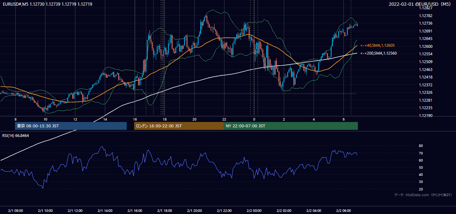
Task: Click RSI scale value 50
Action: [421, 167]
